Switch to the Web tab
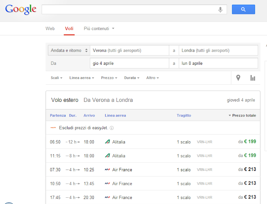This screenshot has width=267, height=204. [50, 29]
